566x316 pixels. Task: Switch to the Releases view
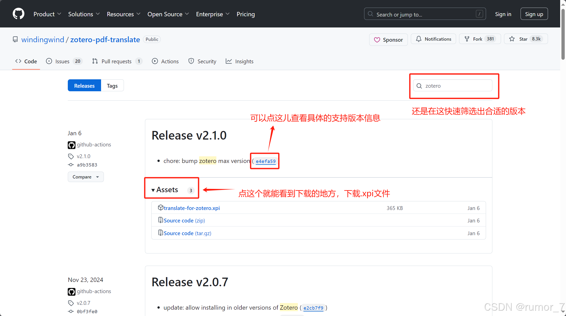pos(84,86)
